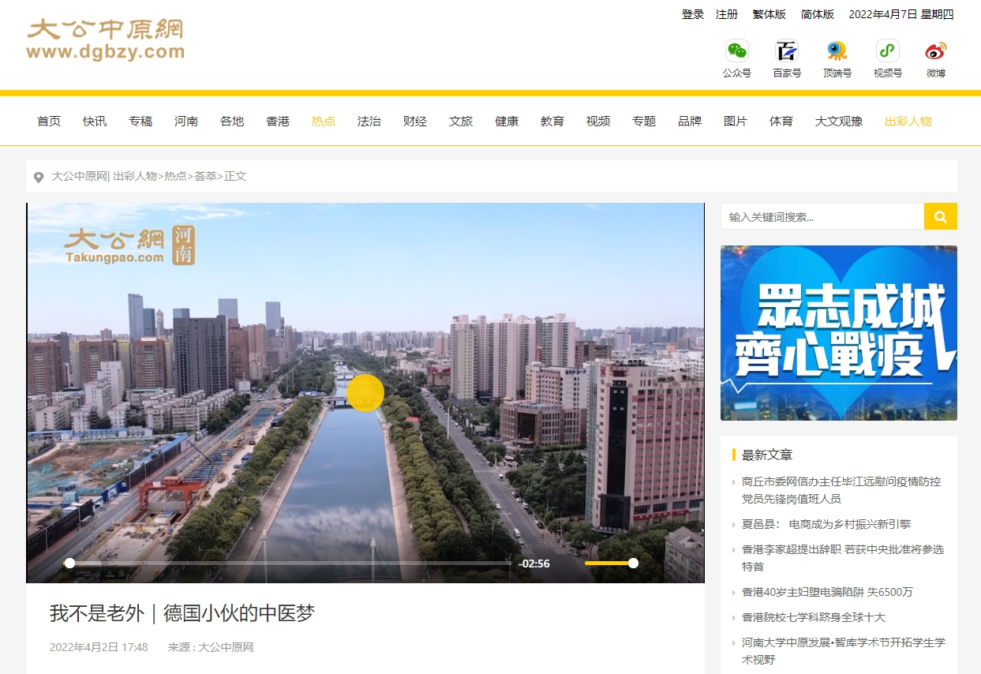Adjust the video volume slider
This screenshot has width=981, height=674.
[x=608, y=564]
